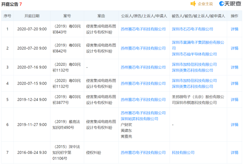
Task: Open 苏州赛芯电子科技有限公司 in row 6
Action: (143, 113)
